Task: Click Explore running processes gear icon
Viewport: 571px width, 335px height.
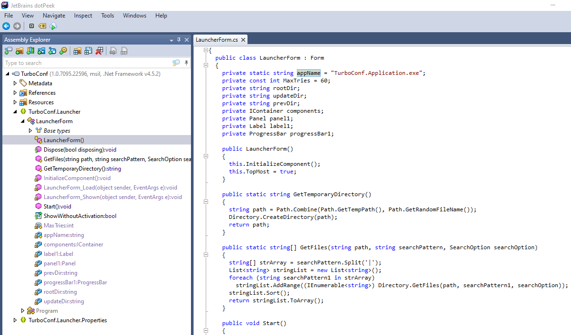Action: click(x=63, y=51)
